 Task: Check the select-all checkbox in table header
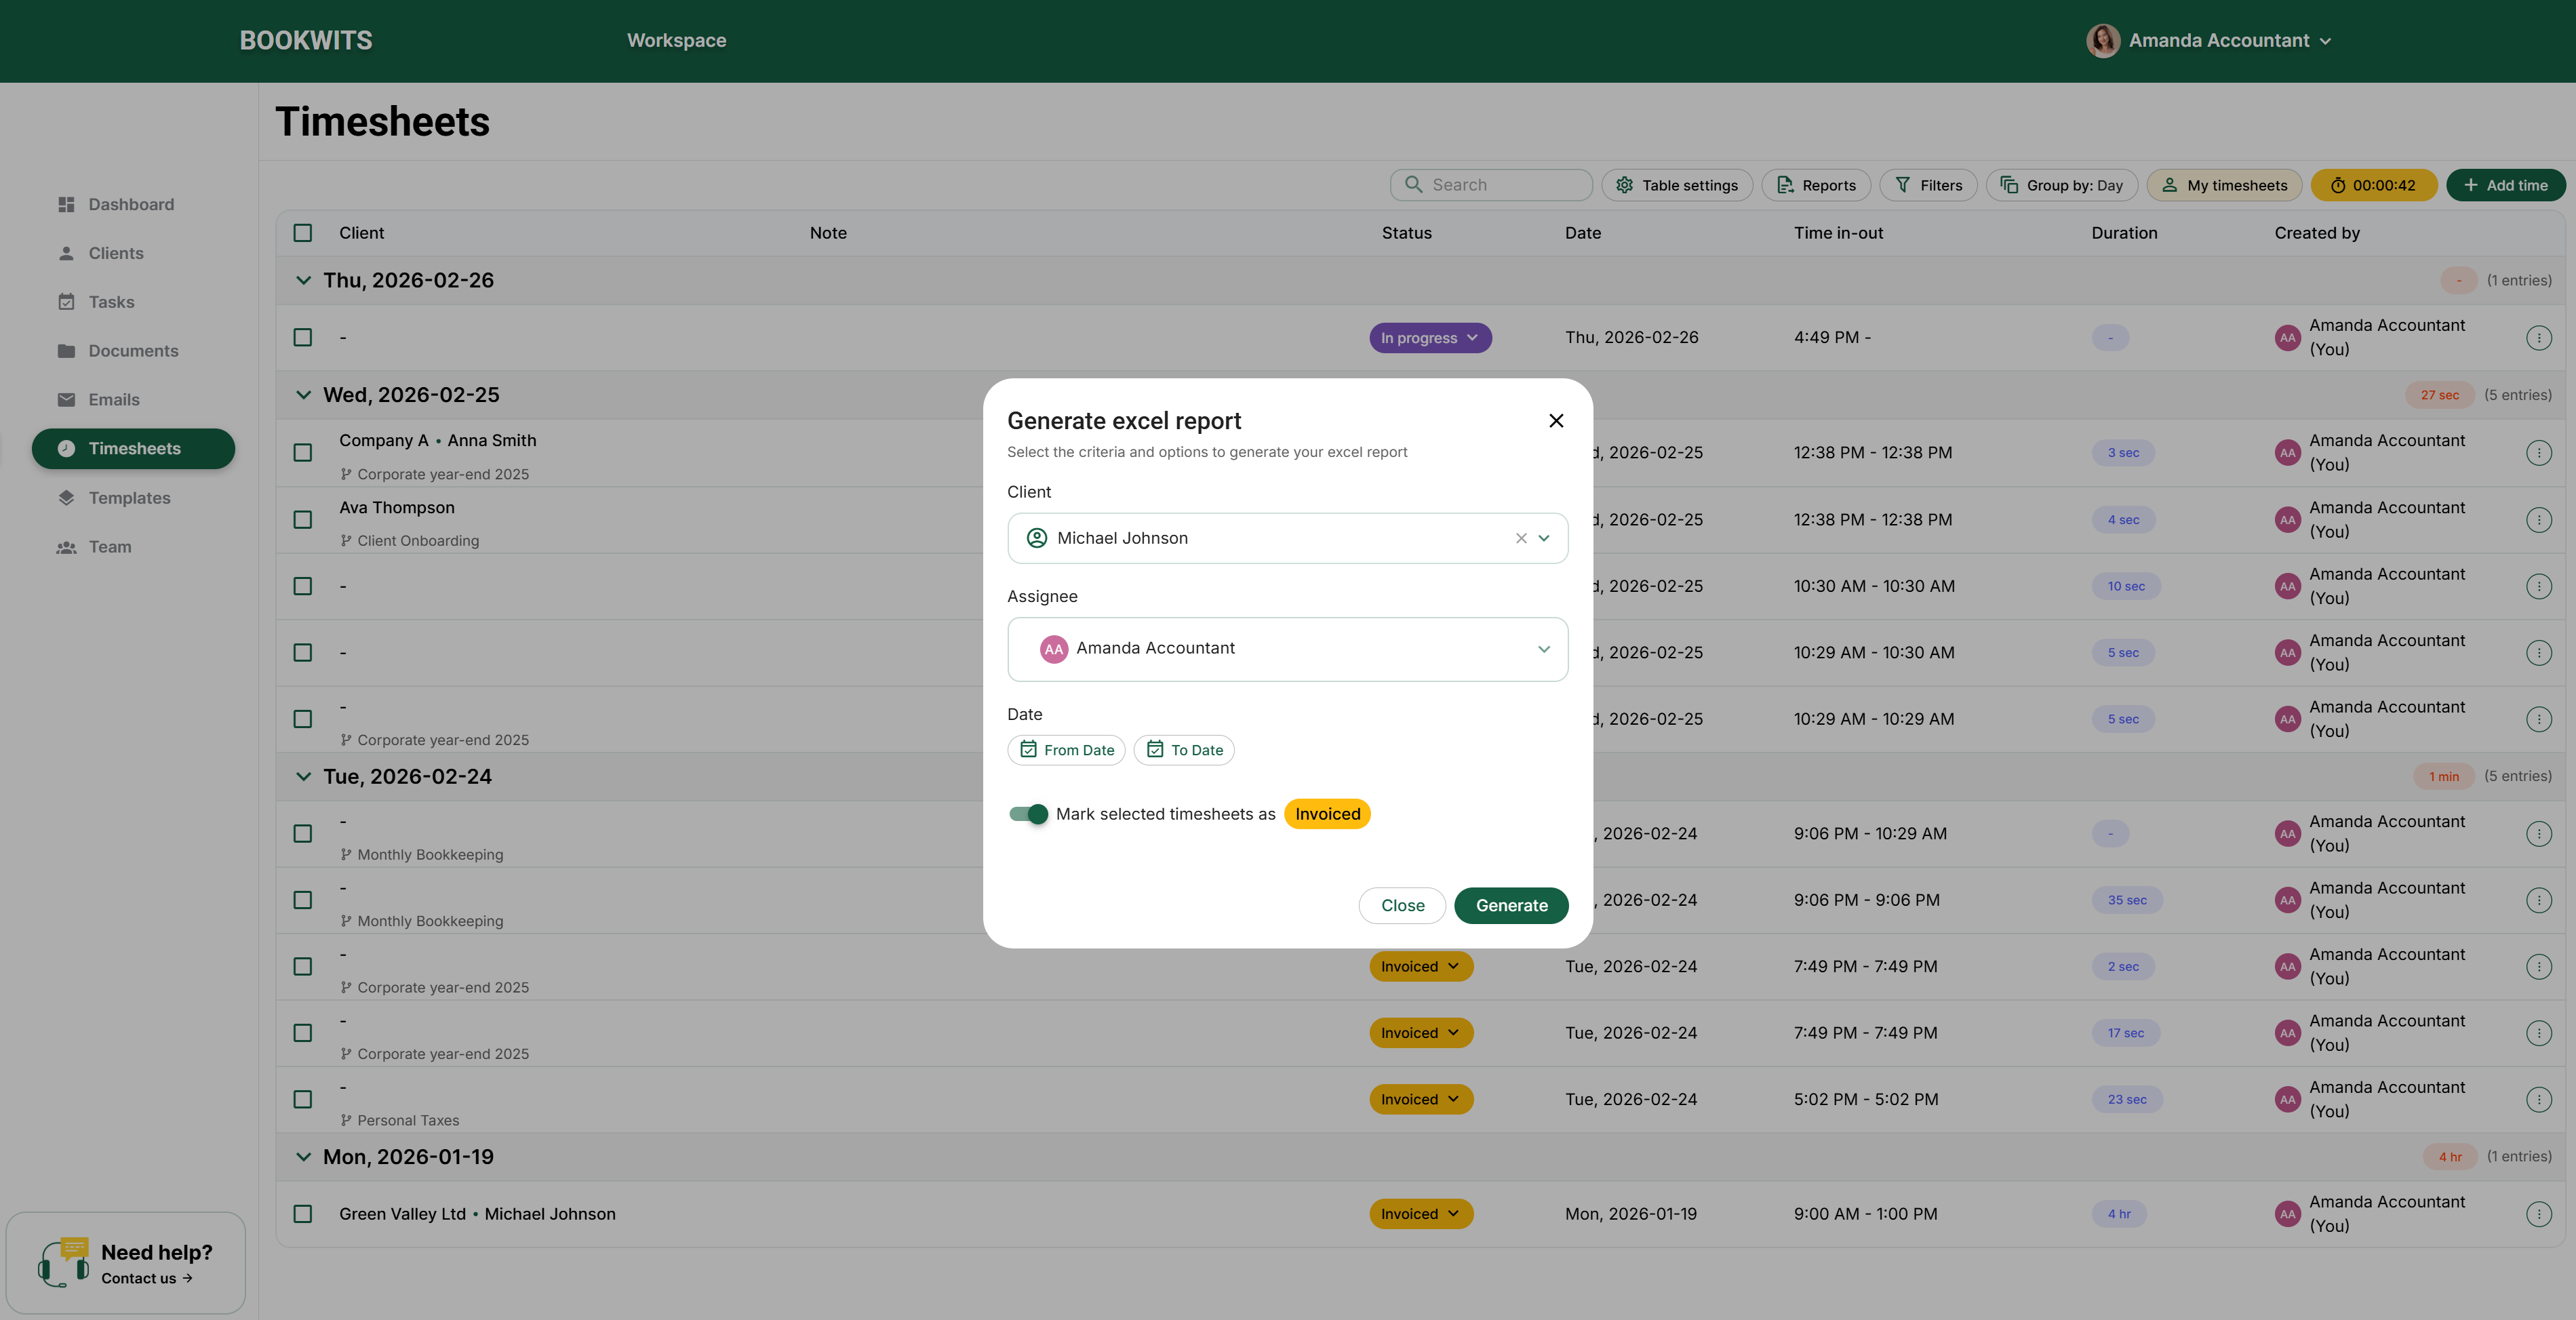coord(303,233)
